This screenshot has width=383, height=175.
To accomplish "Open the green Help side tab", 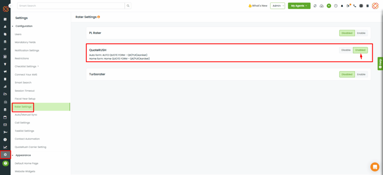I will click(380, 63).
